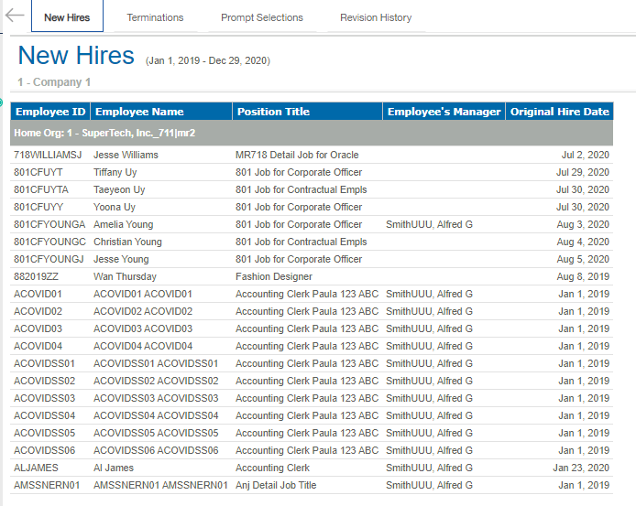Click MR718 Detail Job for Oracle
The height and width of the screenshot is (506, 636).
(x=297, y=155)
